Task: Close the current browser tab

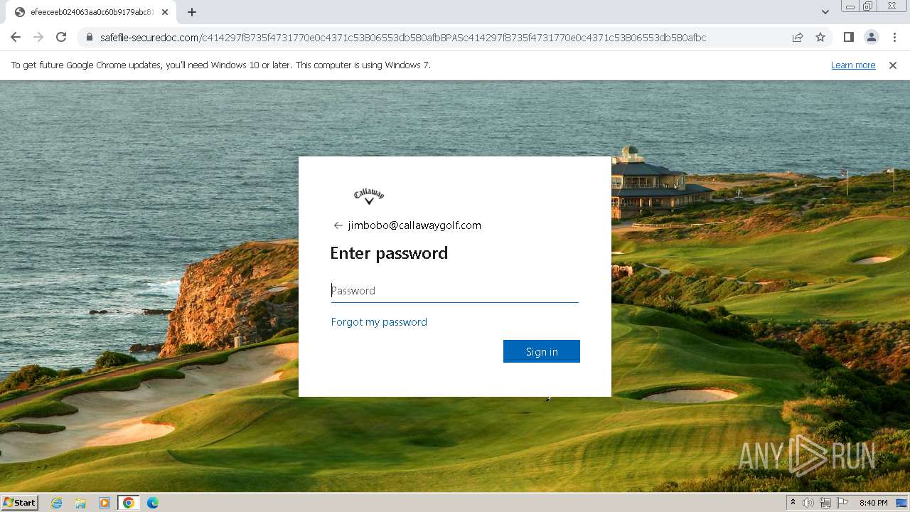Action: point(165,12)
